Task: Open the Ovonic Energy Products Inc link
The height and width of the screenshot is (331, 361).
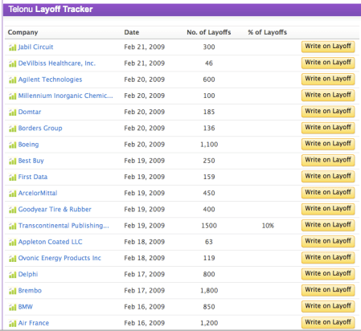Action: click(x=59, y=258)
